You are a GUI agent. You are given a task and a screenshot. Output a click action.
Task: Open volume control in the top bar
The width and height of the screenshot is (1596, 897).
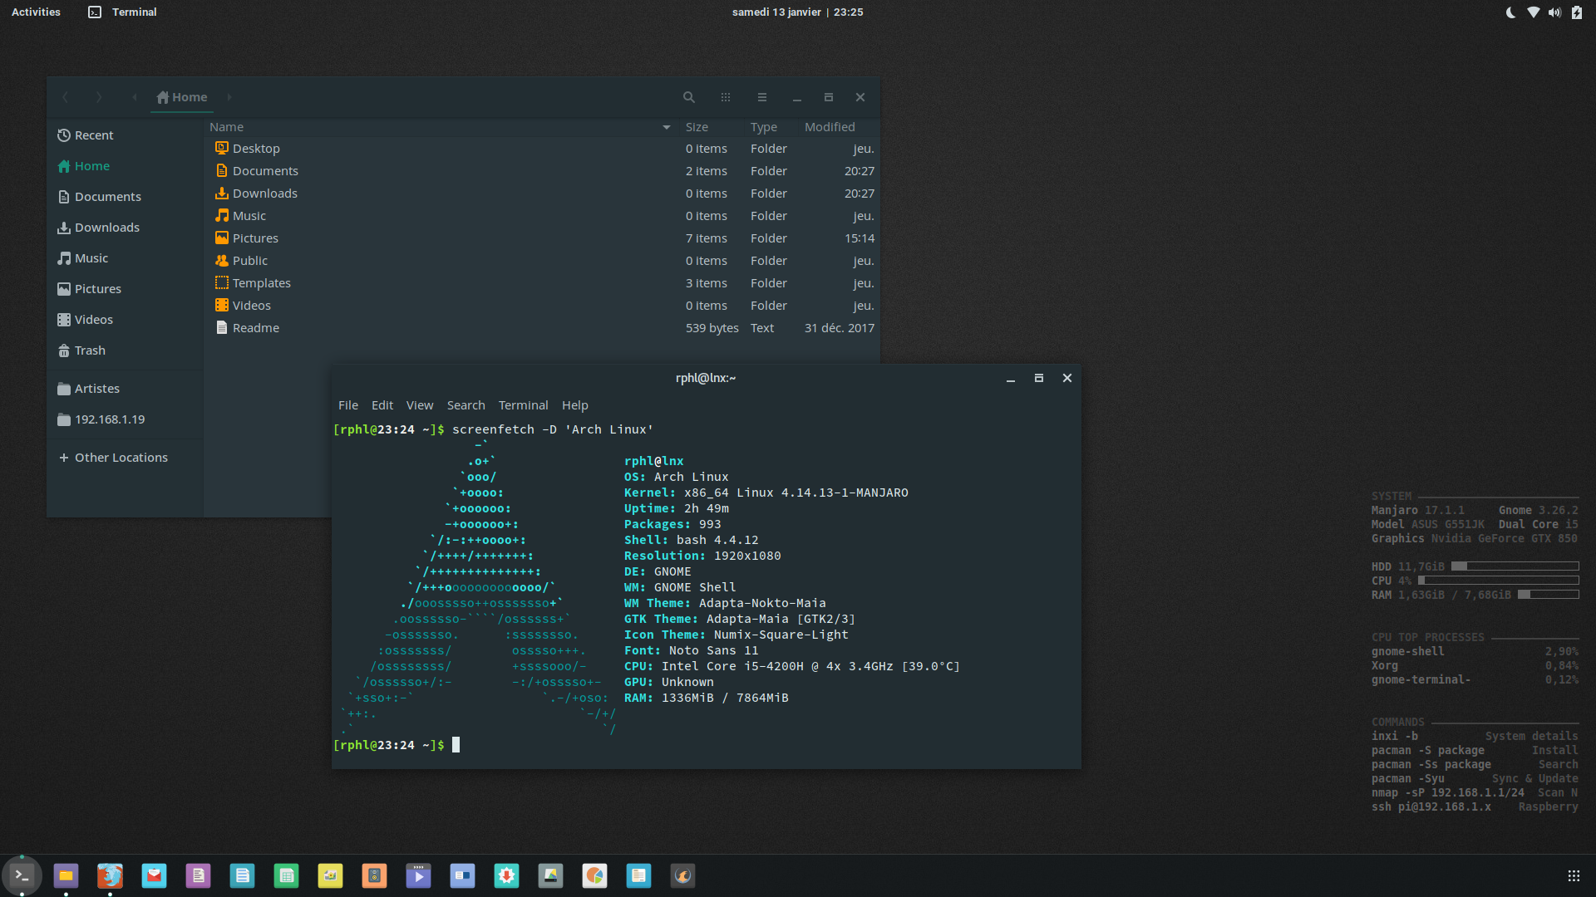coord(1554,12)
